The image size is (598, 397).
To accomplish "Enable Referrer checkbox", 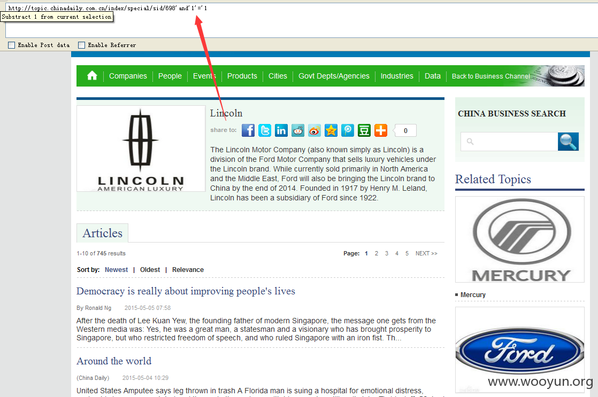I will tap(82, 45).
